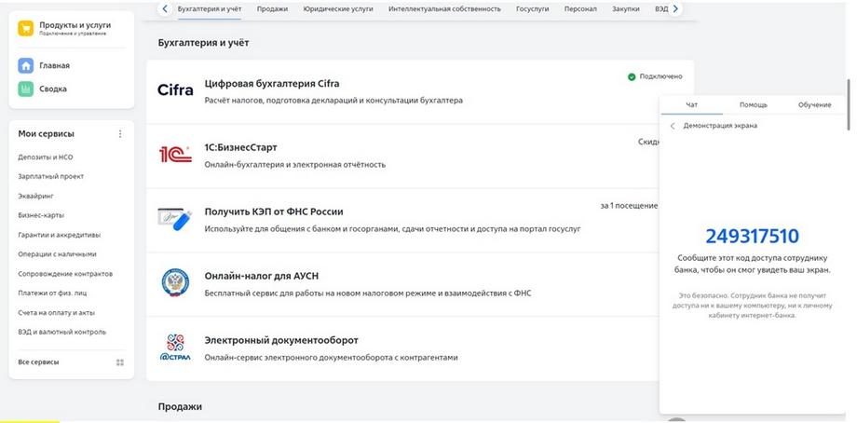Click the 1С:БизнесСтарт logo
Image resolution: width=857 pixels, height=423 pixels.
[x=175, y=155]
